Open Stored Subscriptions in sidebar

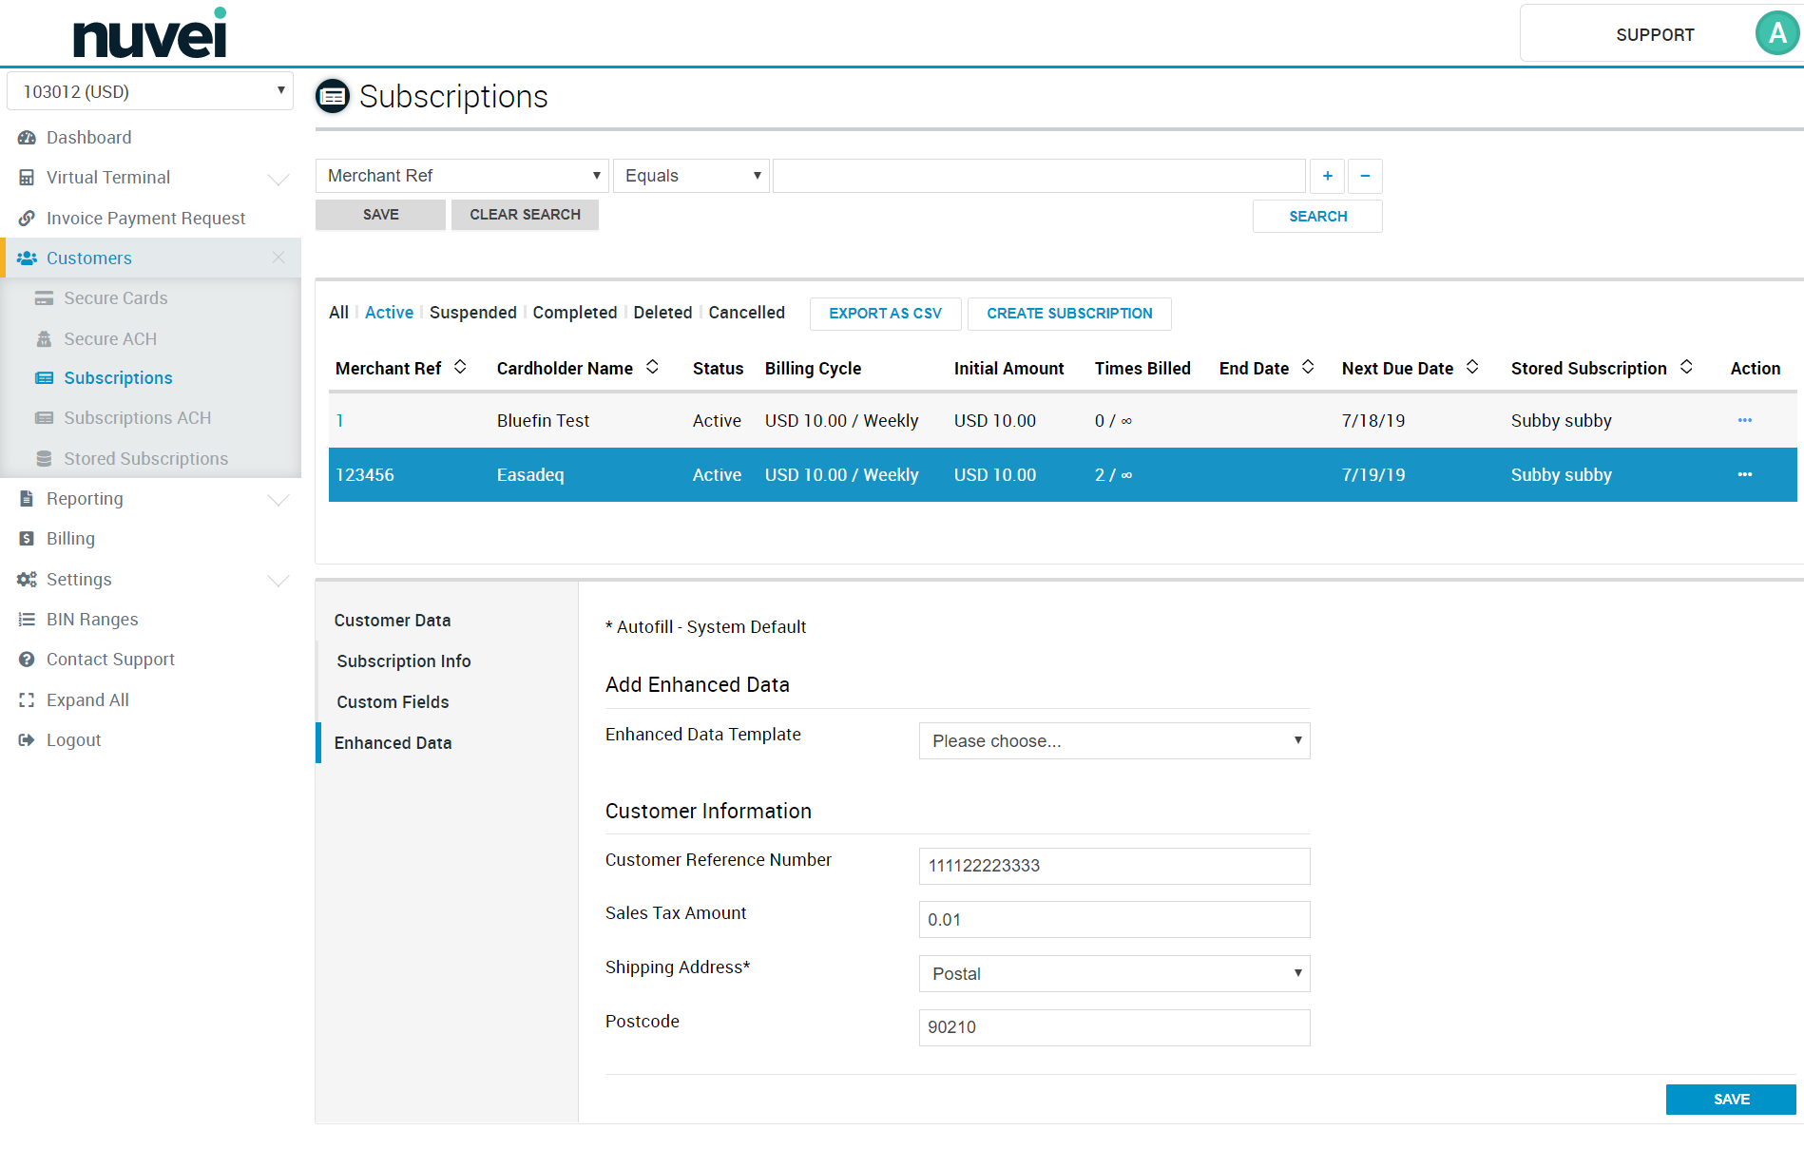click(x=145, y=459)
